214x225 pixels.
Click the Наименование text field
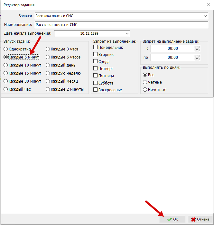point(122,25)
